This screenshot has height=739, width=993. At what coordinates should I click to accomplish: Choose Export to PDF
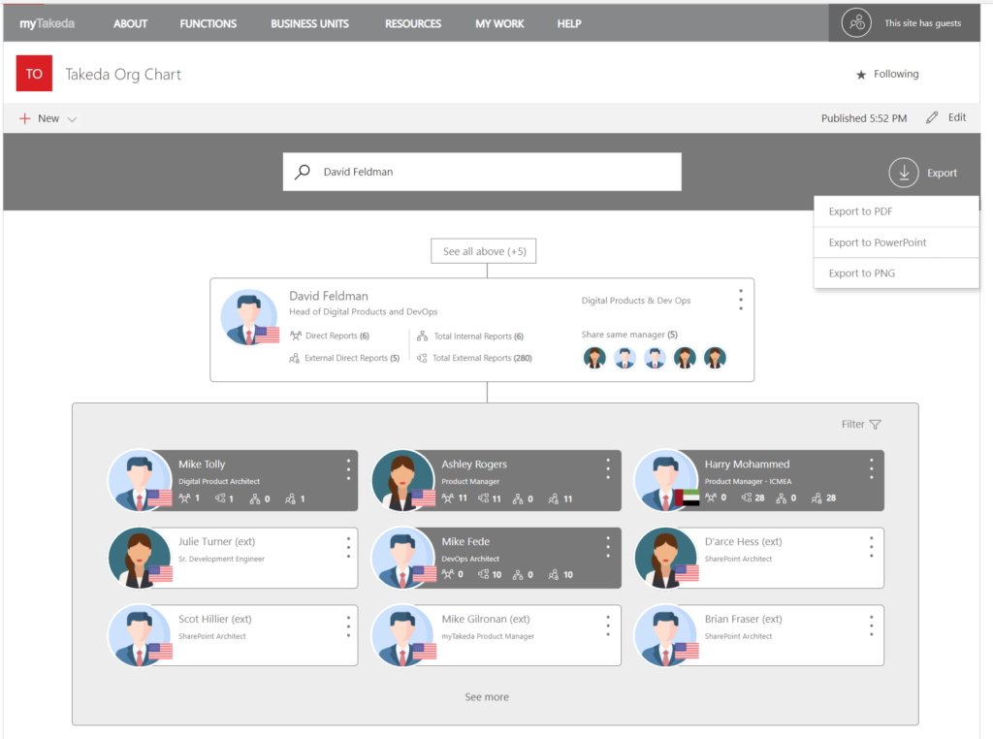896,211
